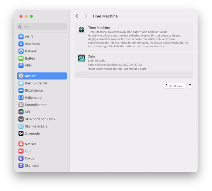Open Fokus settings
The height and width of the screenshot is (191, 212).
point(42,158)
